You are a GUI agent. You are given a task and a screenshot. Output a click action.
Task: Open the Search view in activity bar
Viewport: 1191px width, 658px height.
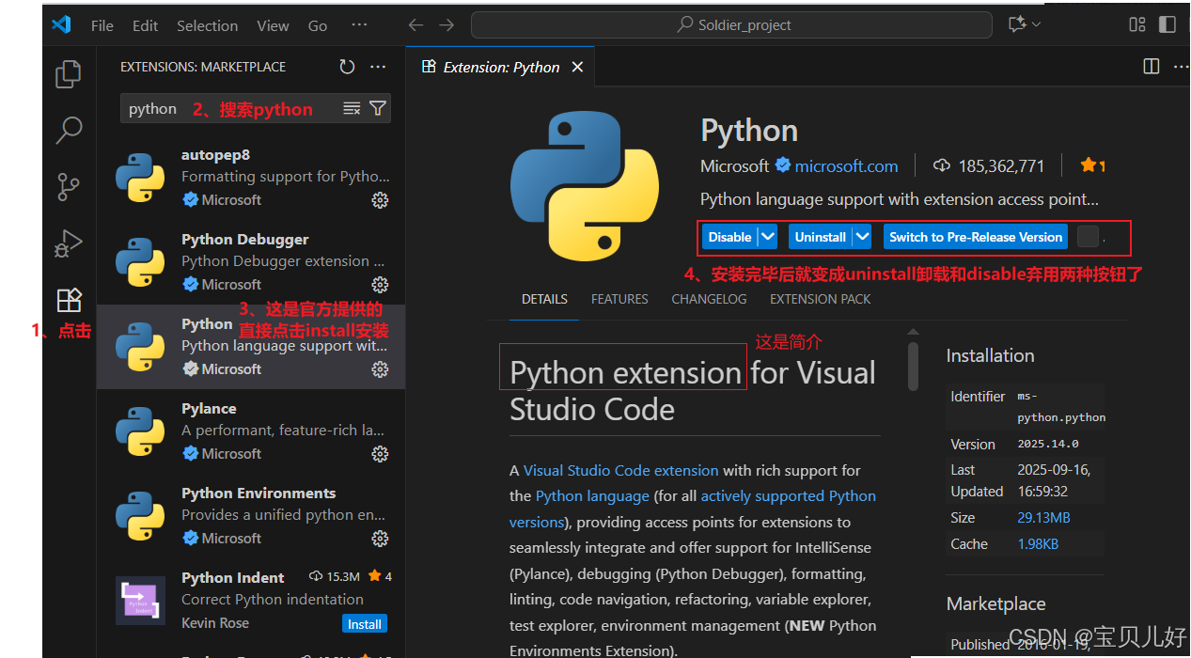(x=69, y=130)
